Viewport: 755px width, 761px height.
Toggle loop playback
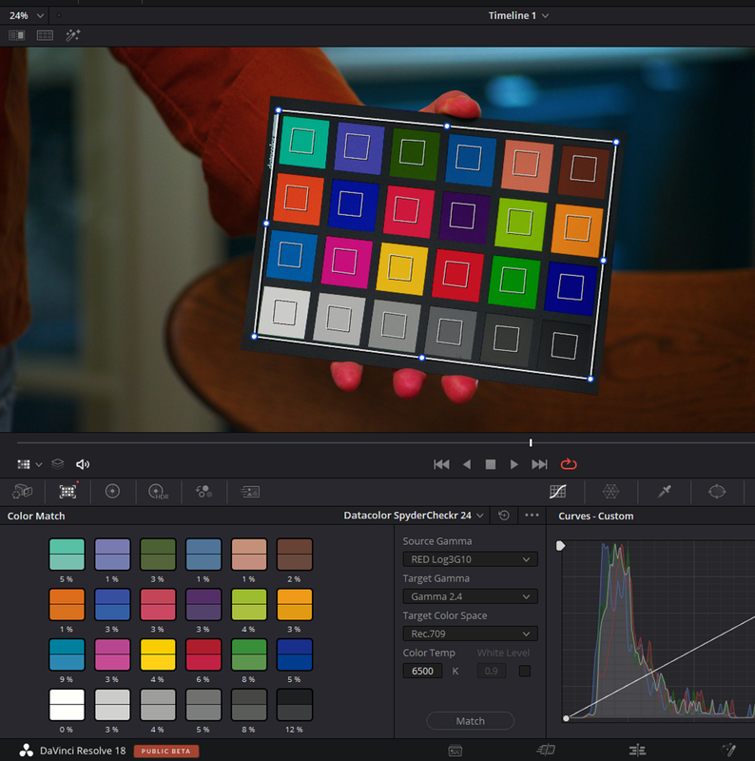click(569, 464)
